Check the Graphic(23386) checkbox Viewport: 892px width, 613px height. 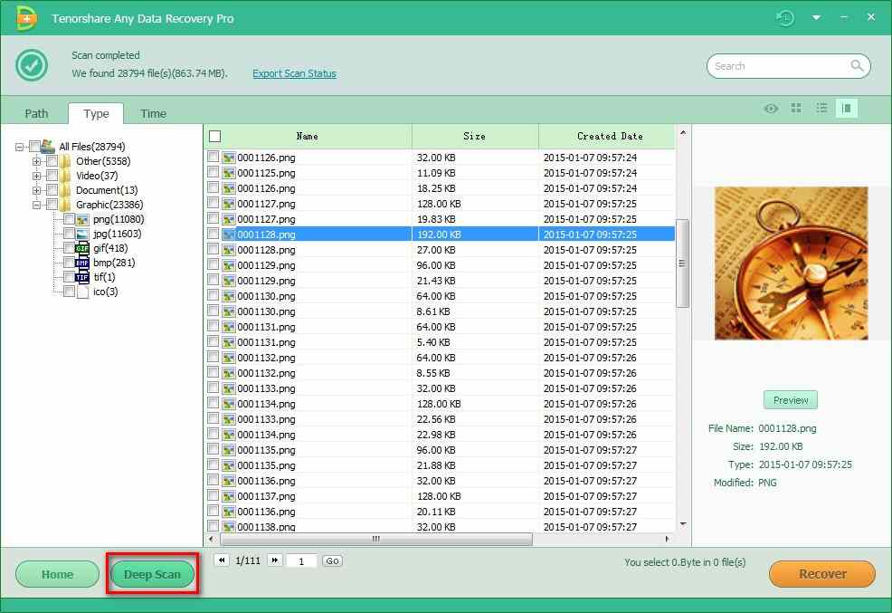[52, 205]
